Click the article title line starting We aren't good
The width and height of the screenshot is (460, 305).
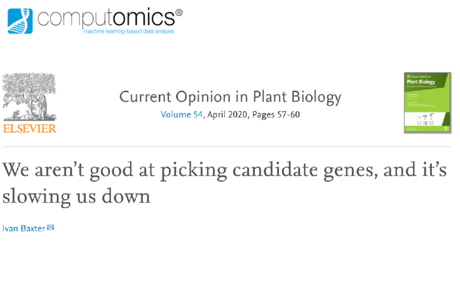click(x=224, y=170)
